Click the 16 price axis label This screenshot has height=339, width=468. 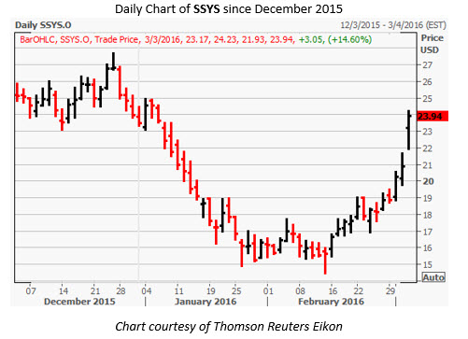point(427,247)
